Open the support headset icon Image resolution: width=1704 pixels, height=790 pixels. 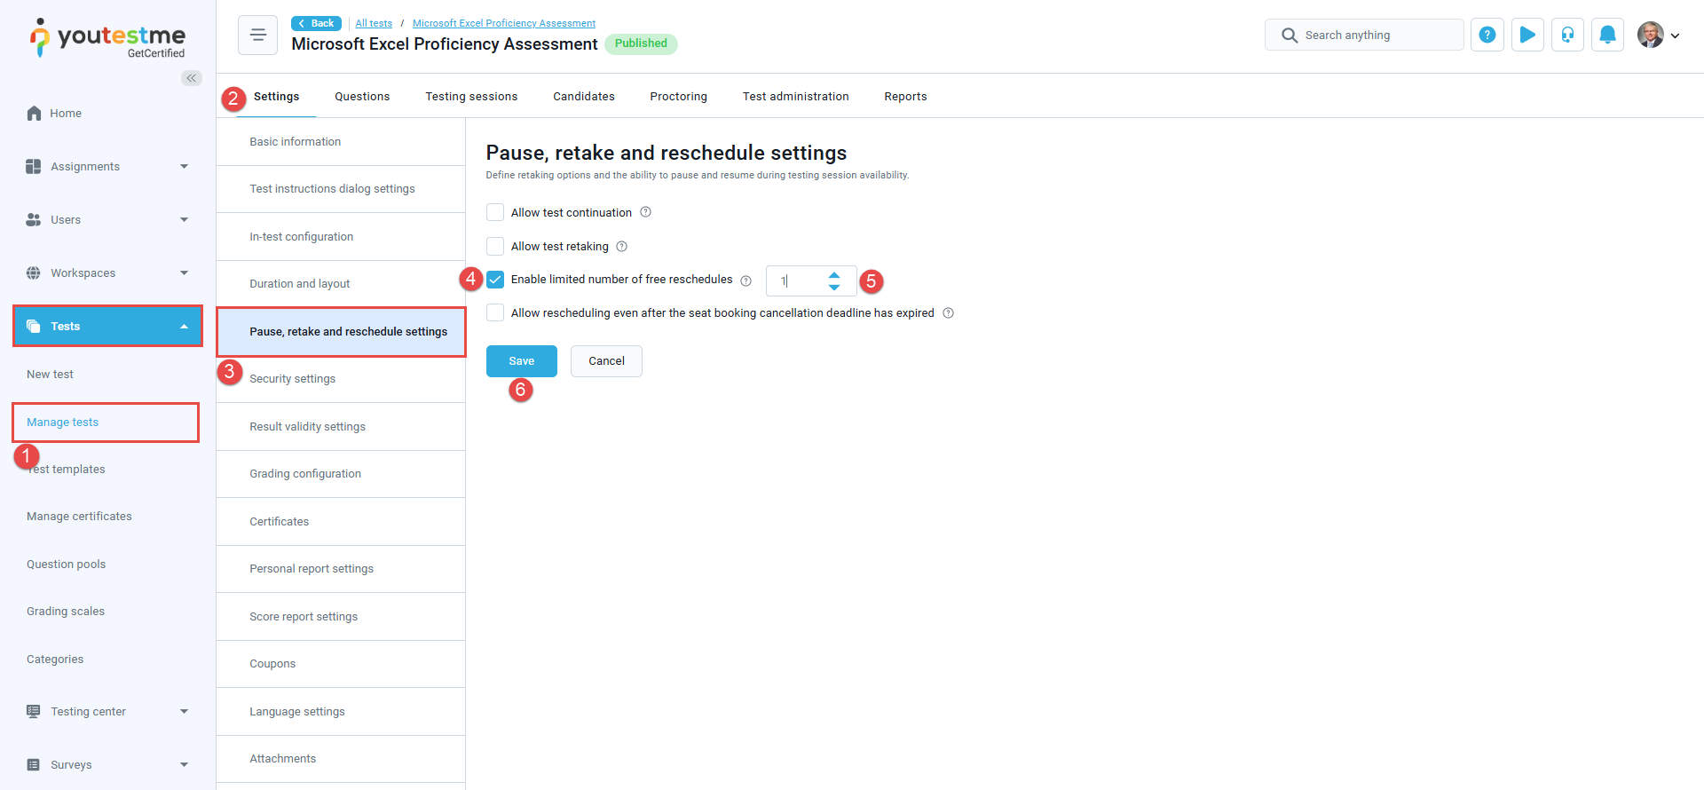coord(1567,35)
